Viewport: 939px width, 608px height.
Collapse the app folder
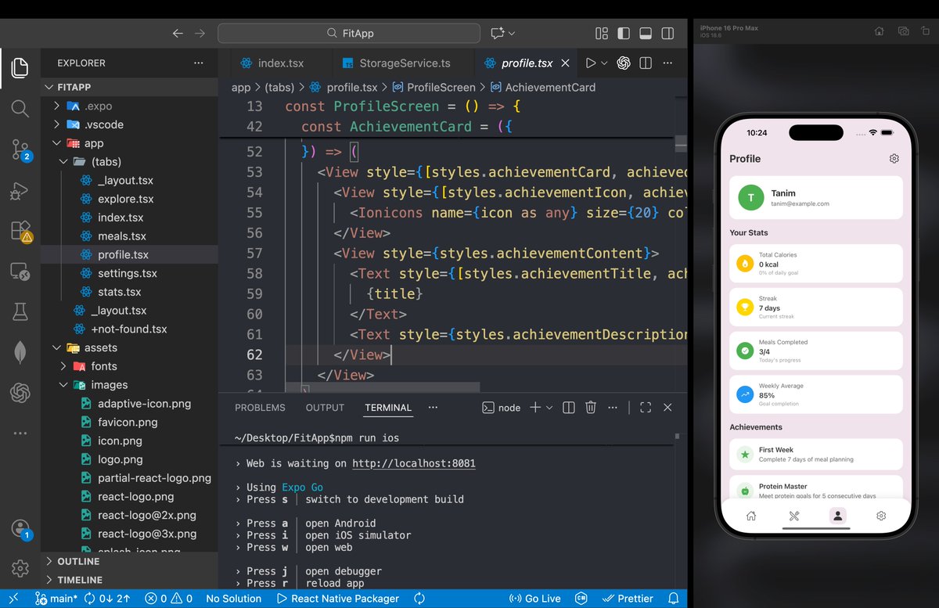coord(130,143)
